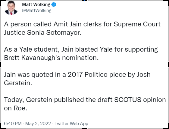Click the May 2, 2022 date
The height and width of the screenshot is (129, 169).
38,123
